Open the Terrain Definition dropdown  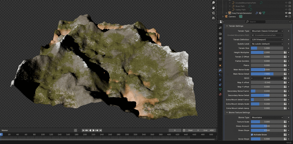(x=267, y=40)
